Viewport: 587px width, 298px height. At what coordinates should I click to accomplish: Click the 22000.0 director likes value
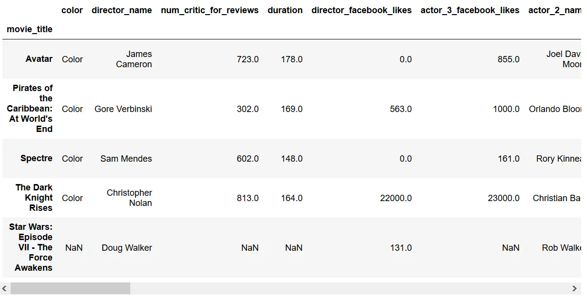(x=396, y=198)
